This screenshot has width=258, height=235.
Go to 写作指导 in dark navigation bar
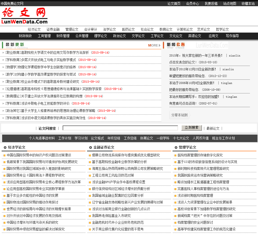click(x=232, y=36)
